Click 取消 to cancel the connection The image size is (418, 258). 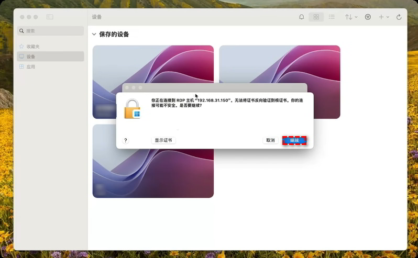(x=270, y=140)
